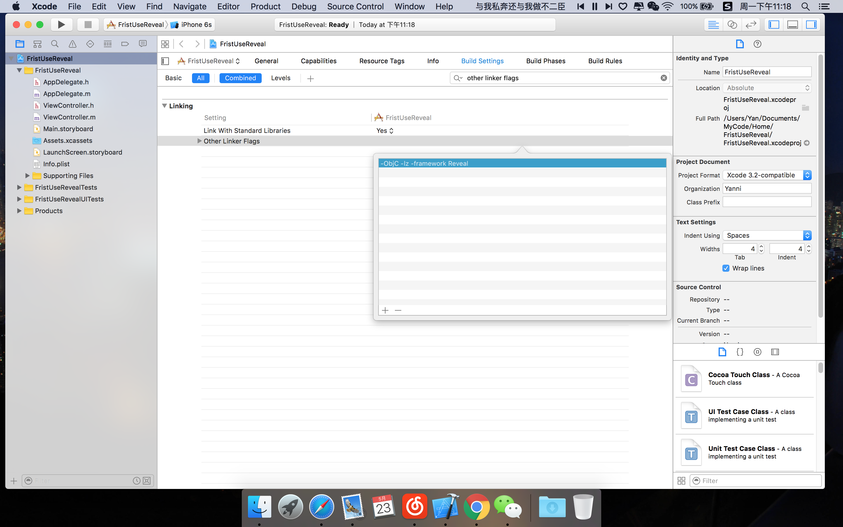Open the Resource Tags tab

click(x=382, y=61)
